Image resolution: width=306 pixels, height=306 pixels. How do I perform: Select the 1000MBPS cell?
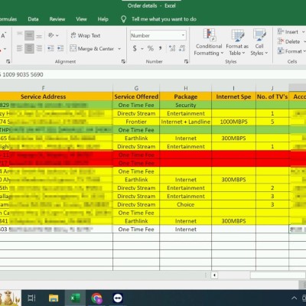tap(233, 122)
